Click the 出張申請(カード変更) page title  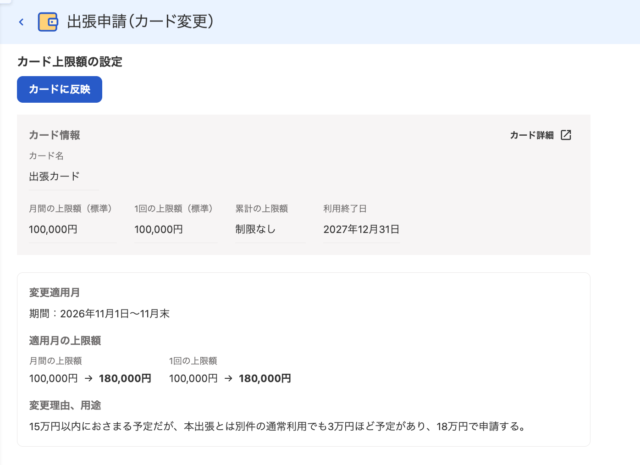point(140,22)
